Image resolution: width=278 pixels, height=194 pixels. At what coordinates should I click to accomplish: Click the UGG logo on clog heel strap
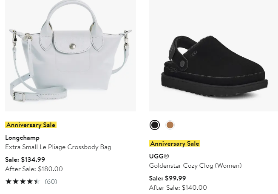(x=195, y=54)
